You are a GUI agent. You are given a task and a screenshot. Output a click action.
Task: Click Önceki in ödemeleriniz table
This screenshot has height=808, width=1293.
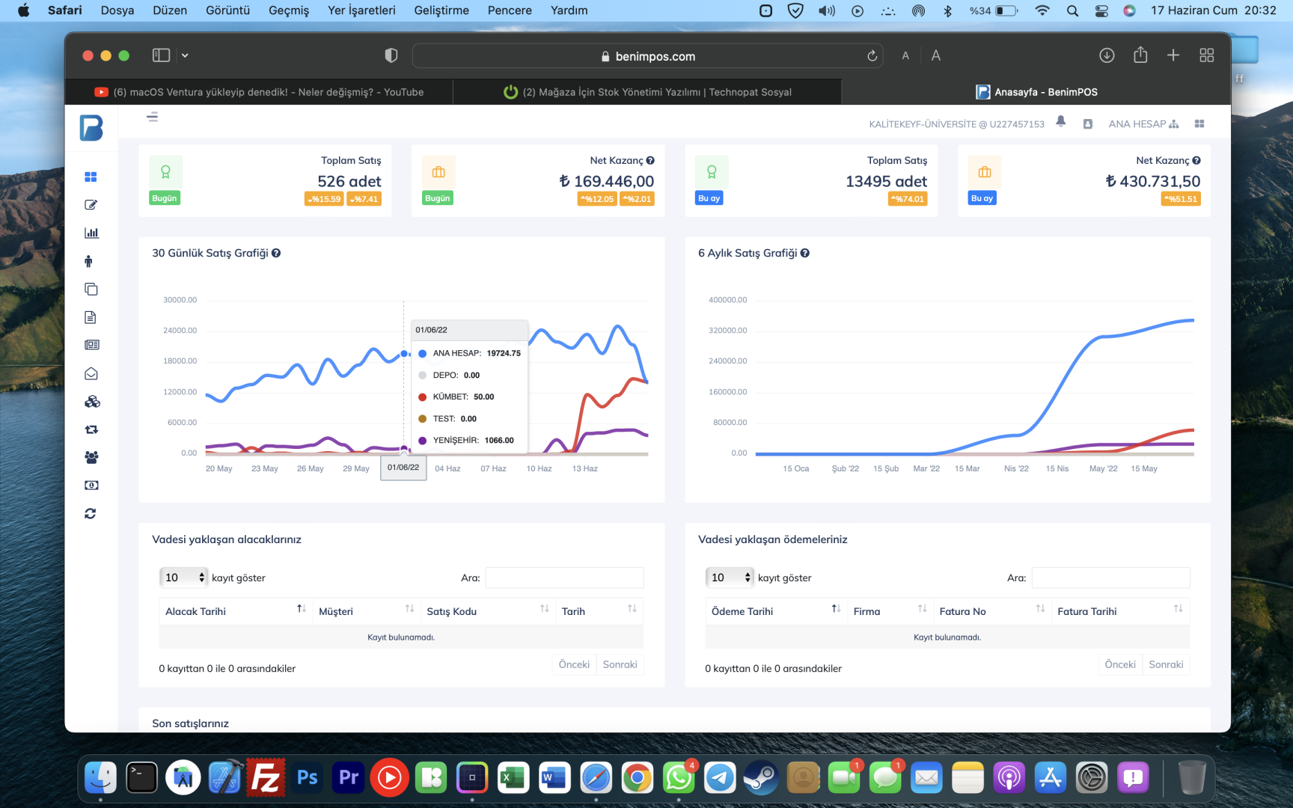(x=1120, y=664)
